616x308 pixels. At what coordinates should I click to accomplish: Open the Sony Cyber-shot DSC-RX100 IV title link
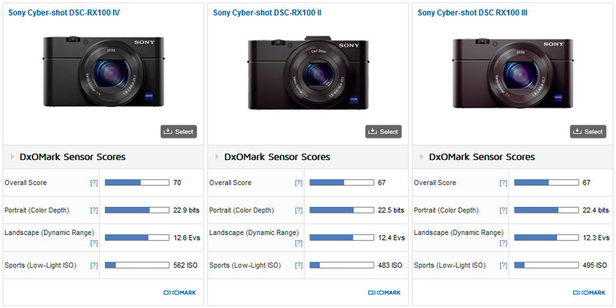64,13
